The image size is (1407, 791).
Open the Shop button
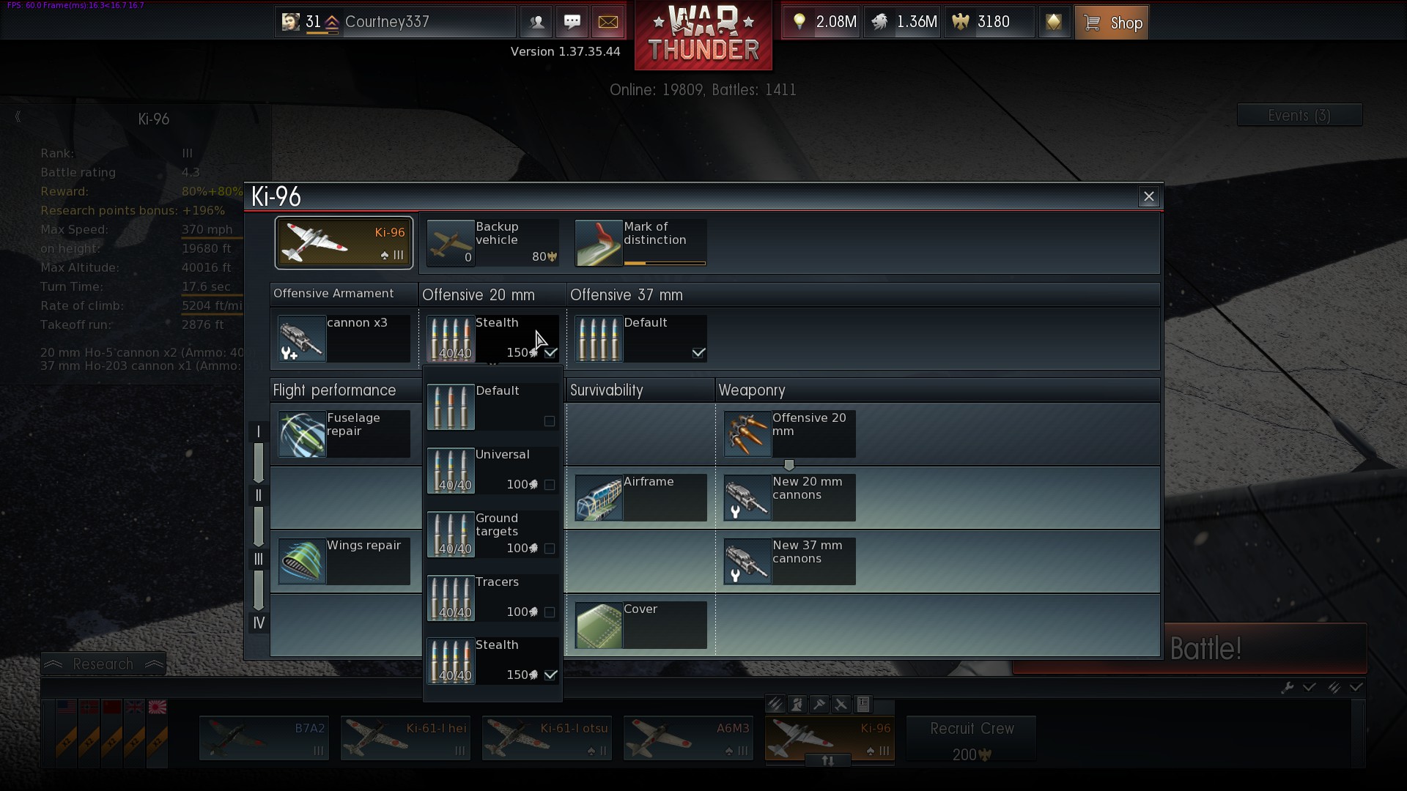[x=1112, y=23]
